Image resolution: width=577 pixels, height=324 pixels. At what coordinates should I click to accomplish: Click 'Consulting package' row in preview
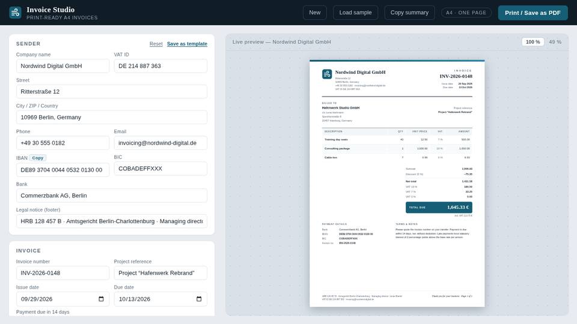(x=397, y=148)
